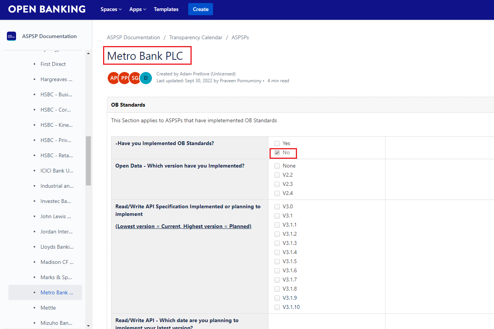Check the V3.1.5 checkbox
The height and width of the screenshot is (329, 494).
coord(277,262)
